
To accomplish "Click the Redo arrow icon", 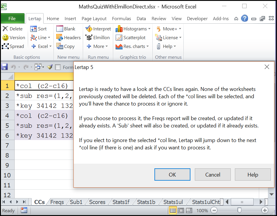I will coord(26,67).
